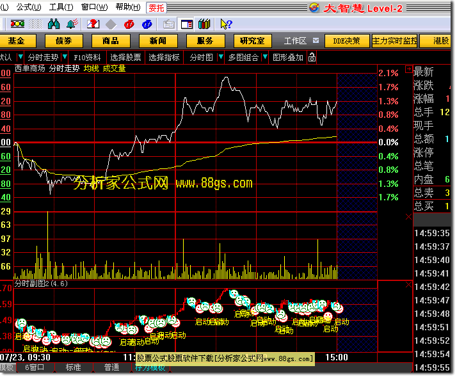Open the 工具(T) menu
457x377 pixels.
[x=61, y=6]
